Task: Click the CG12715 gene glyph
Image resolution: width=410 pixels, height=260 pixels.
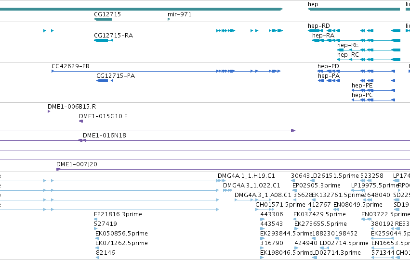Action: pos(103,19)
